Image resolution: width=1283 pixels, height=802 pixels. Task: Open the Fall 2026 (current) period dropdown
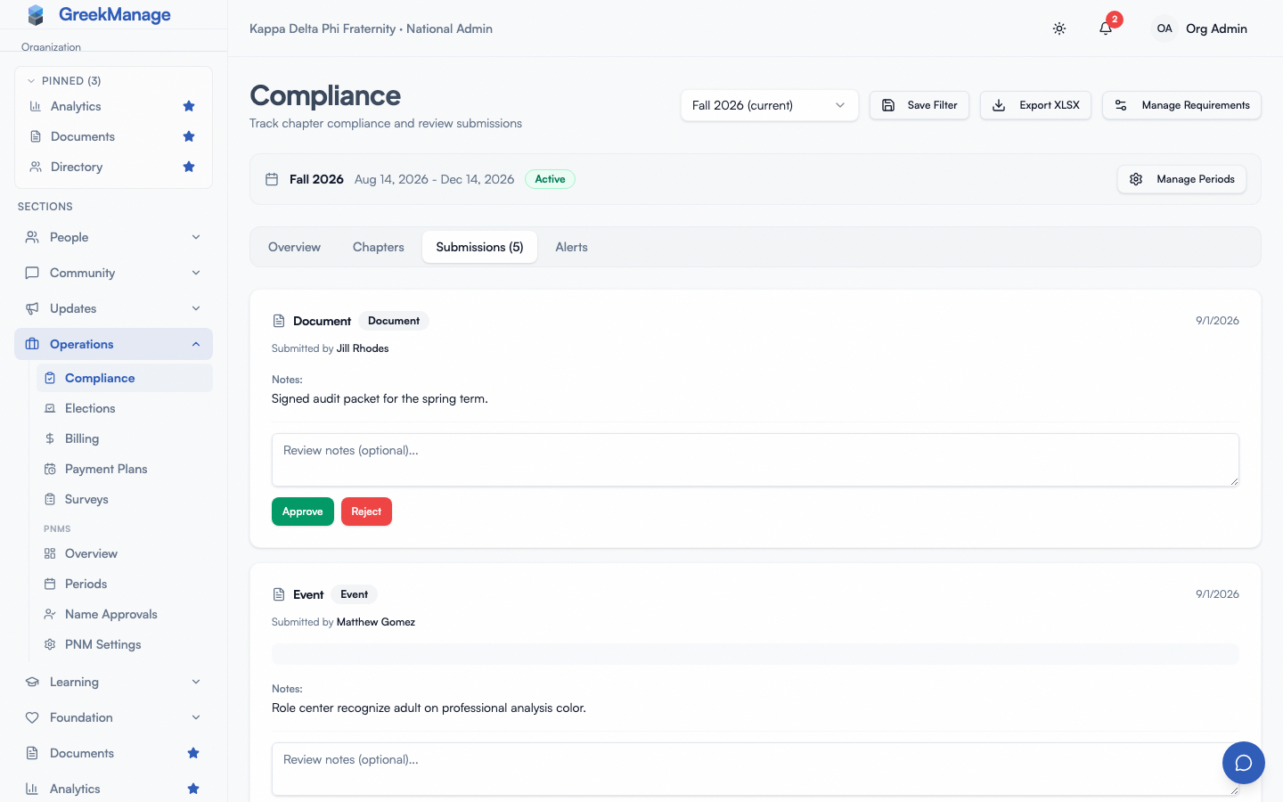(x=769, y=105)
